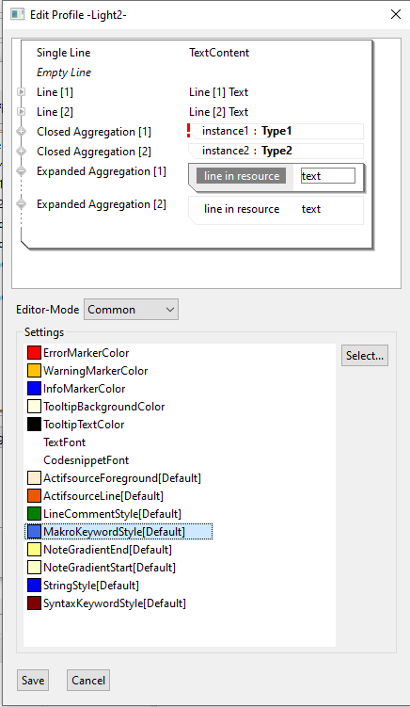The height and width of the screenshot is (707, 410).
Task: Click the 'Empty Line' preview label
Action: pyautogui.click(x=64, y=72)
